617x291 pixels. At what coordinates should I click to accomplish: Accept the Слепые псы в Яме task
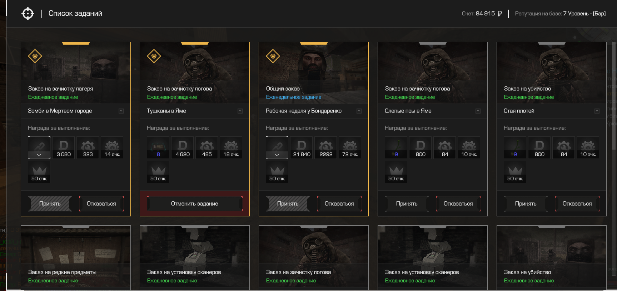tap(407, 204)
